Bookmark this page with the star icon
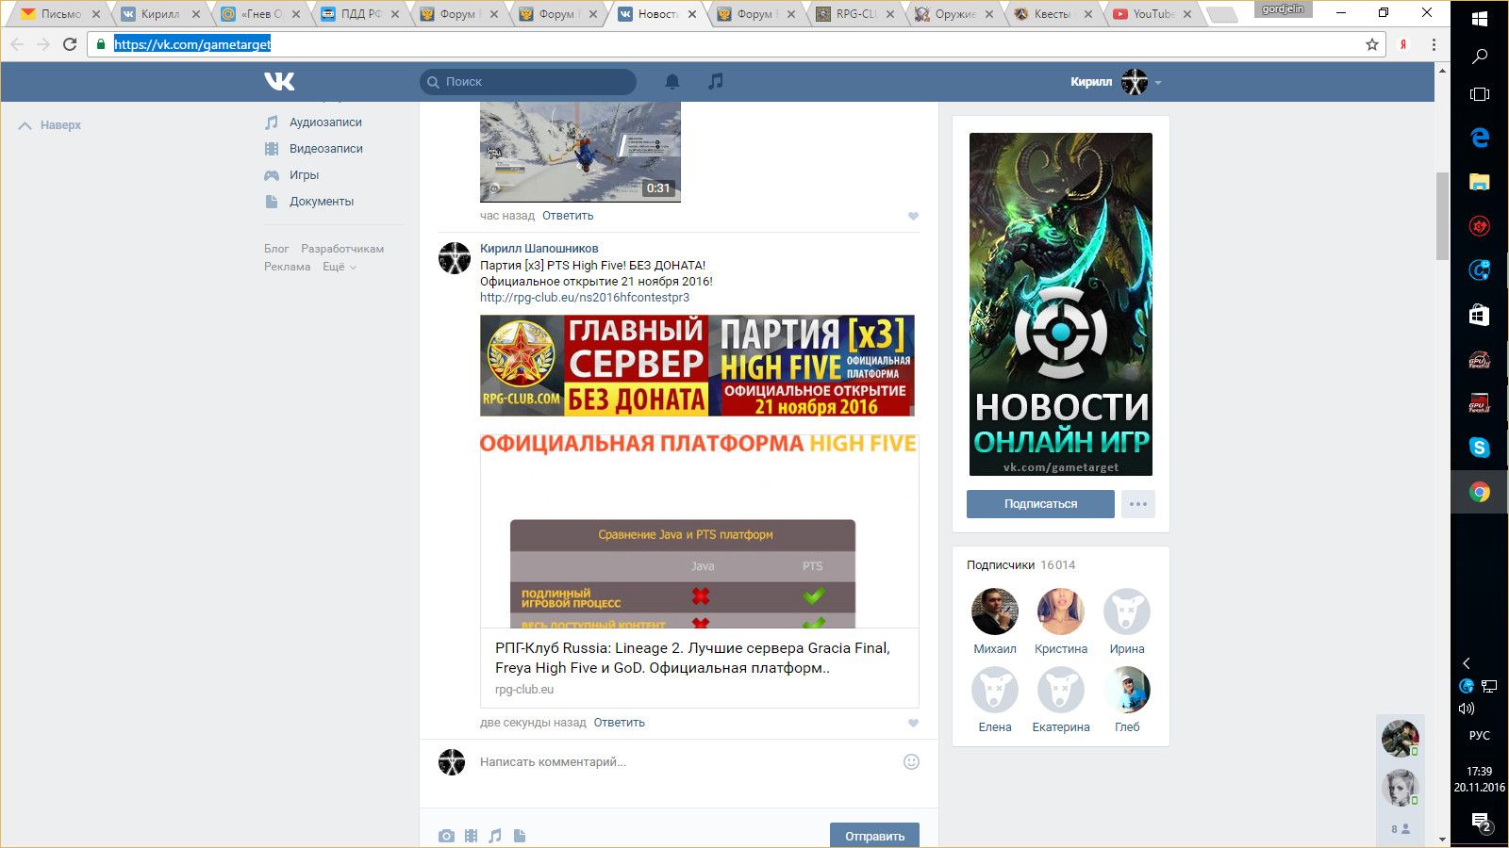The height and width of the screenshot is (848, 1509). point(1372,44)
